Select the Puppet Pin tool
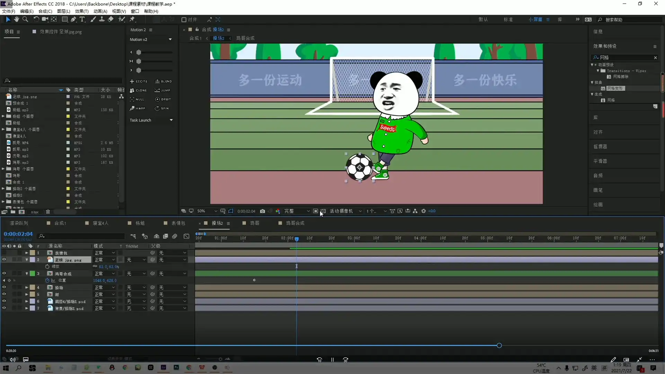The height and width of the screenshot is (374, 665). coord(132,19)
